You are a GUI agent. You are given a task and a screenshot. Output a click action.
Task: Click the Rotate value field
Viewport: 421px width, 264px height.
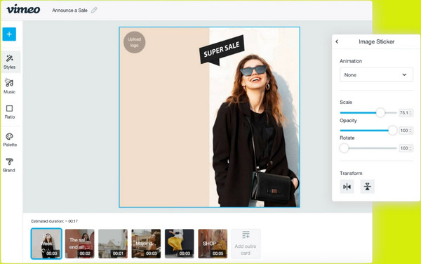pos(406,148)
